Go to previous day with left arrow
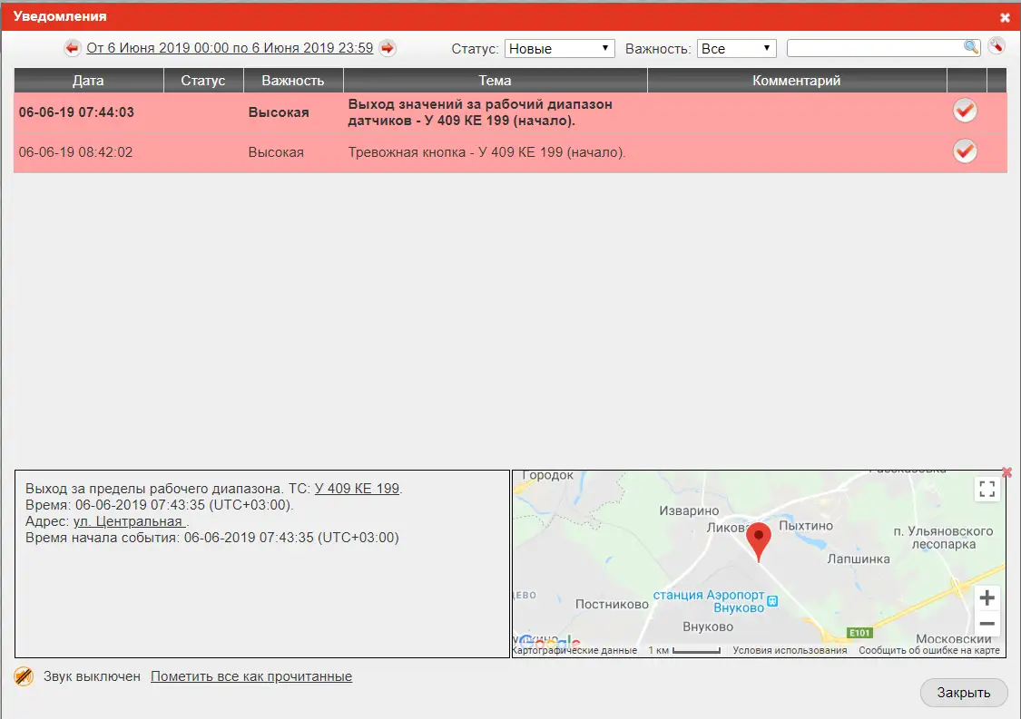 [72, 48]
